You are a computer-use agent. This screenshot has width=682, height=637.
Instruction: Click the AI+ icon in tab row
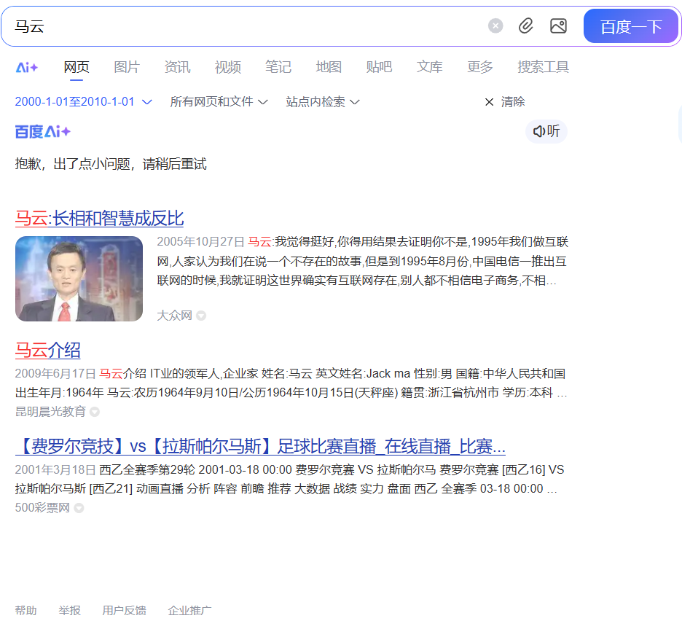[27, 67]
